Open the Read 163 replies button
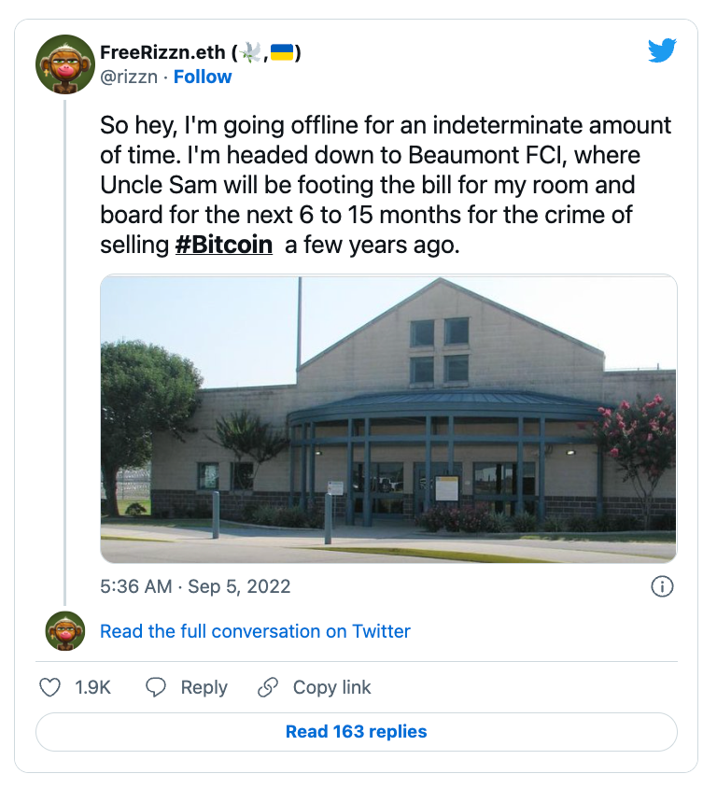This screenshot has width=717, height=788. coord(357,732)
